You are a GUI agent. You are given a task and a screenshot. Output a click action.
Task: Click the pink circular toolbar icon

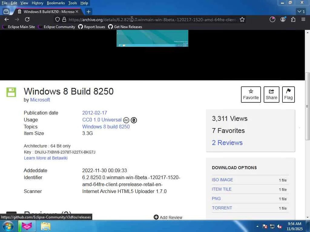[272, 19]
